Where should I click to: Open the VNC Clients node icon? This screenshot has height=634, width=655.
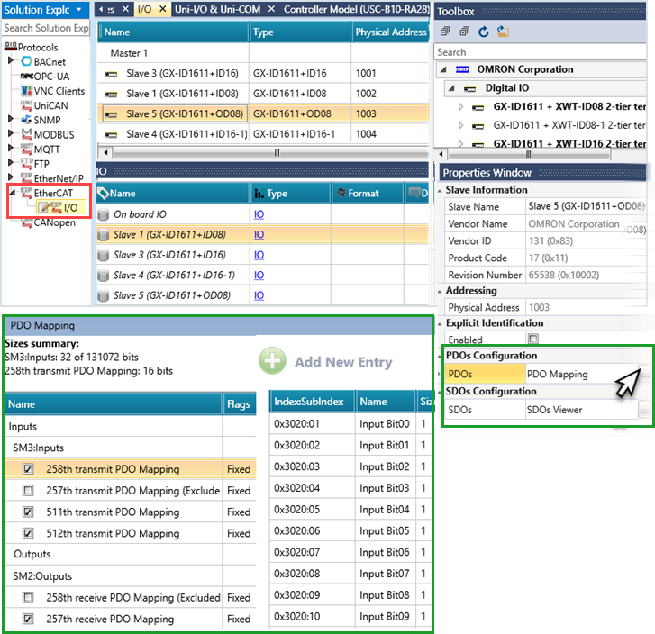point(26,90)
